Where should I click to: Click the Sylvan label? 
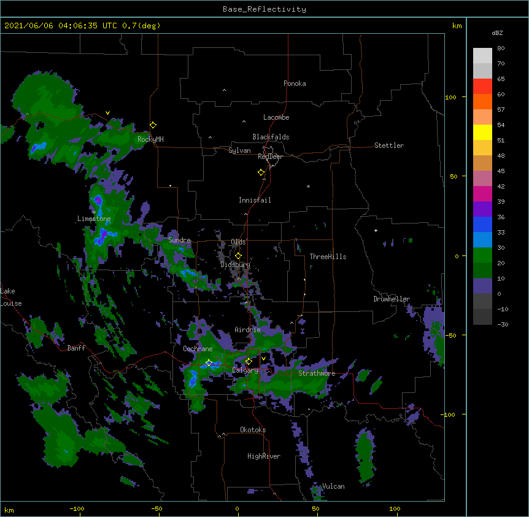[239, 150]
